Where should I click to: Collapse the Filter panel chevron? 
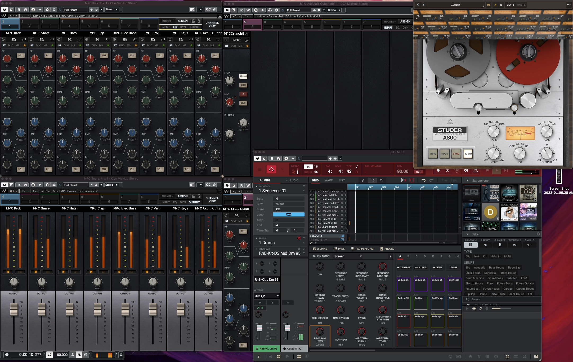coord(467,234)
